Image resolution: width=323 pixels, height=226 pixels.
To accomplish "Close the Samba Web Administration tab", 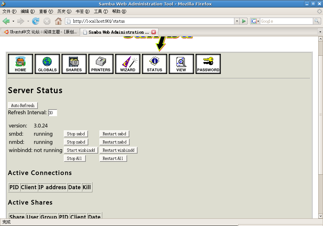I will [154, 32].
